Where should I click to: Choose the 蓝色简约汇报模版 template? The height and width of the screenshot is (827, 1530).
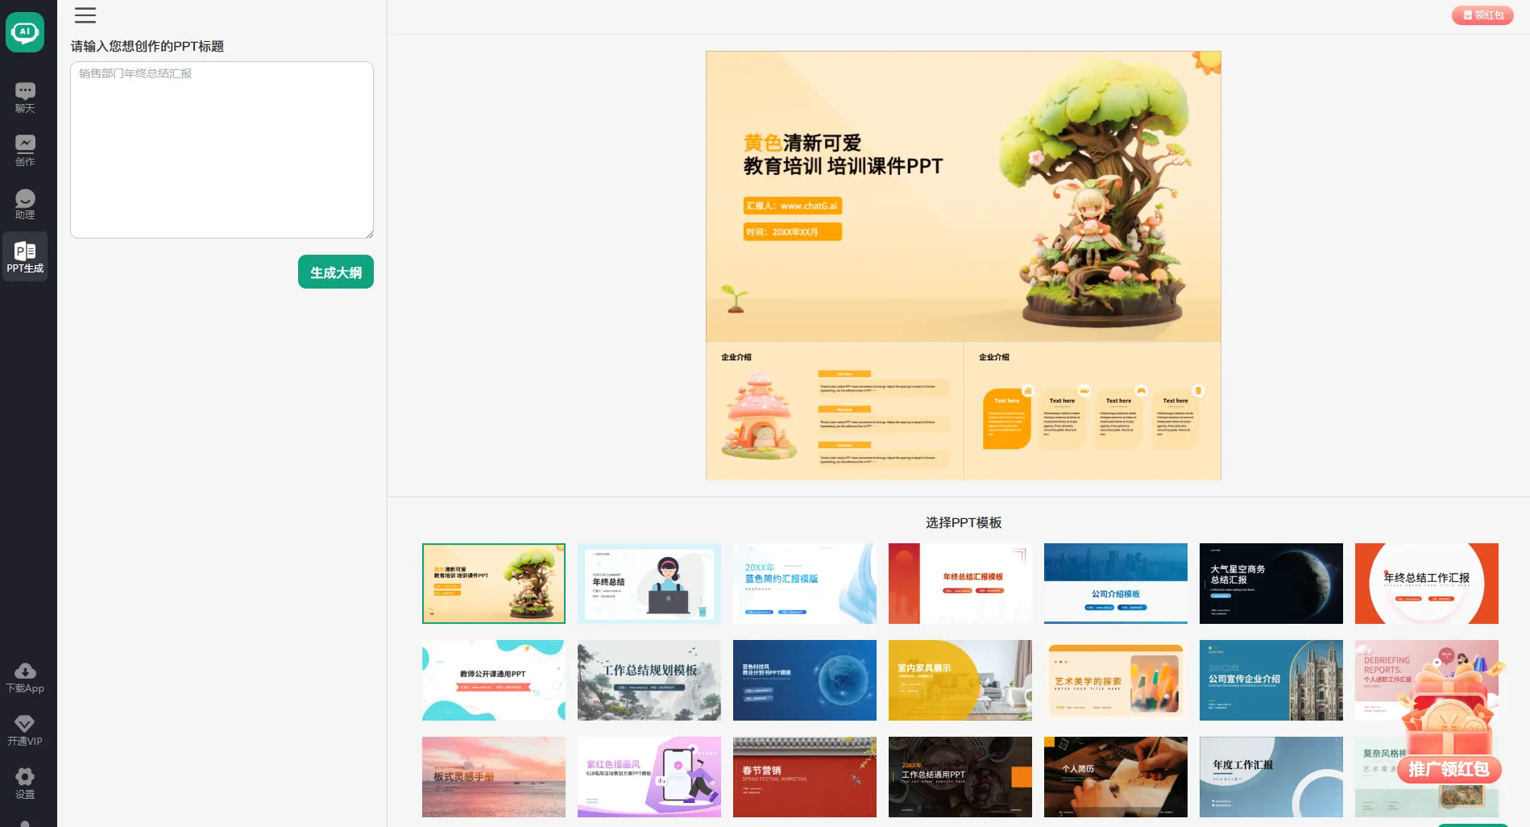804,584
